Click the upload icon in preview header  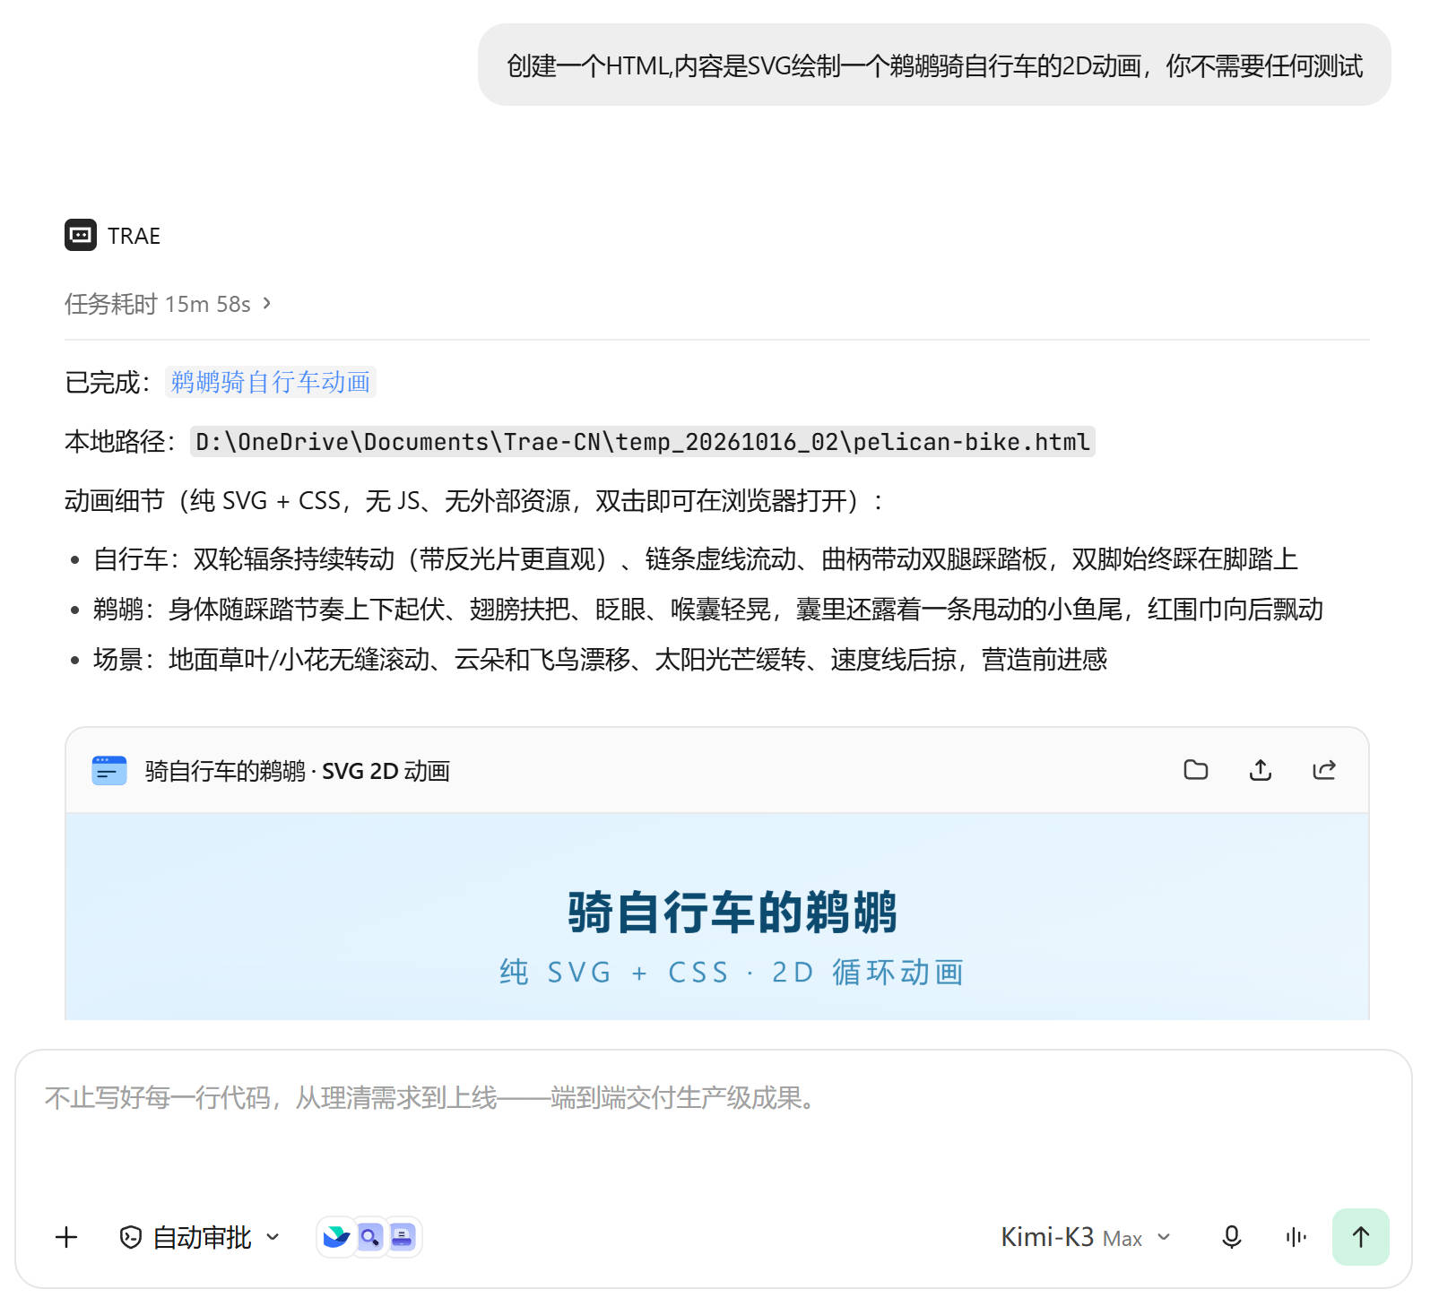1261,770
